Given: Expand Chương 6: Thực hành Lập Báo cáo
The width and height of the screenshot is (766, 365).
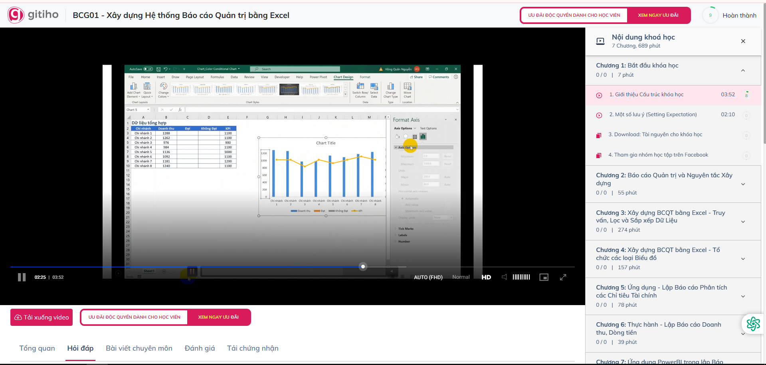Looking at the screenshot, I should [743, 333].
